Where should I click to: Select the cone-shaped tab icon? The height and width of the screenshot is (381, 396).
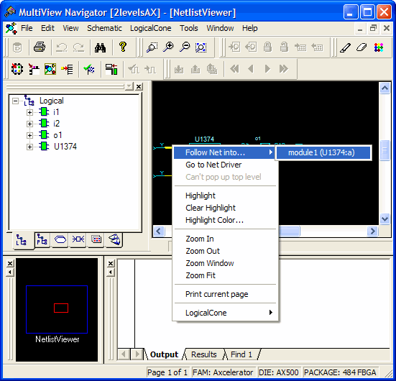pyautogui.click(x=114, y=239)
